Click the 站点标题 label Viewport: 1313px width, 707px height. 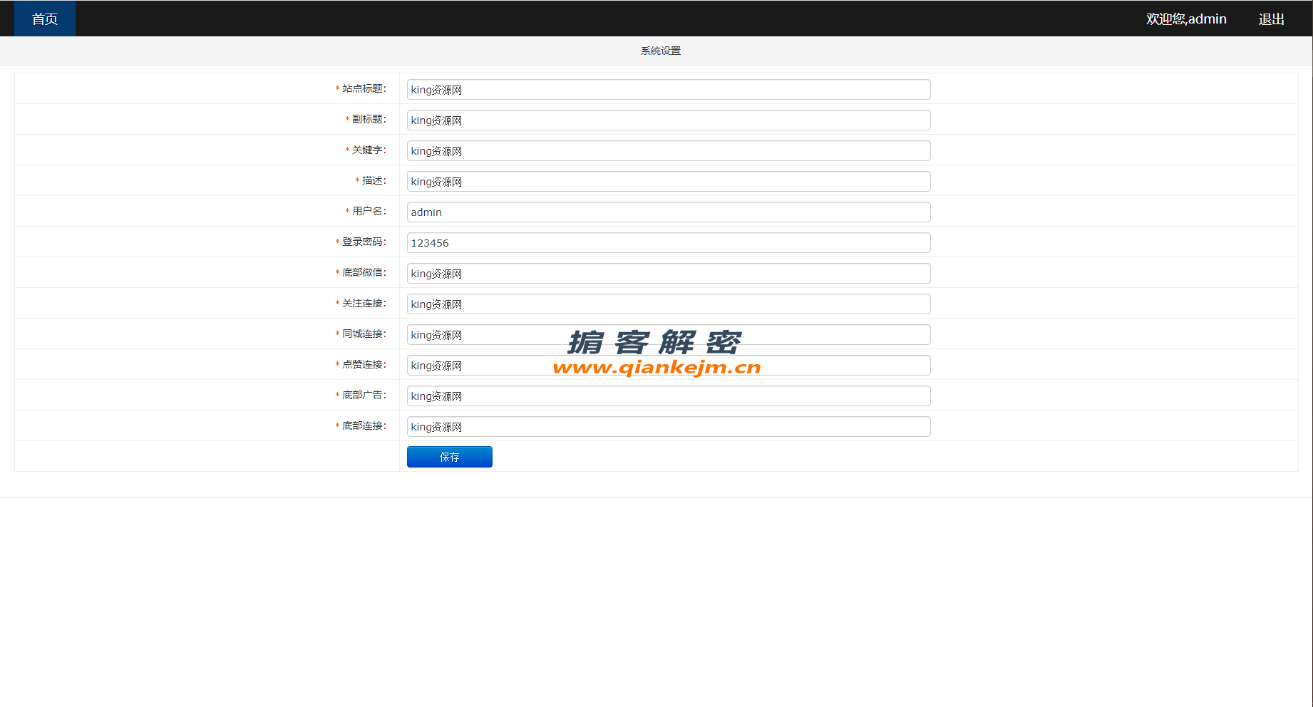[x=364, y=88]
